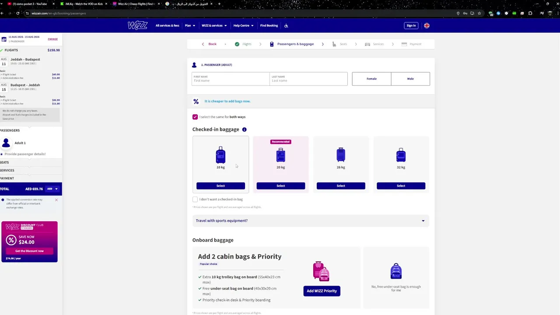560x315 pixels.
Task: Click the browser back arrow
Action: coord(2,13)
